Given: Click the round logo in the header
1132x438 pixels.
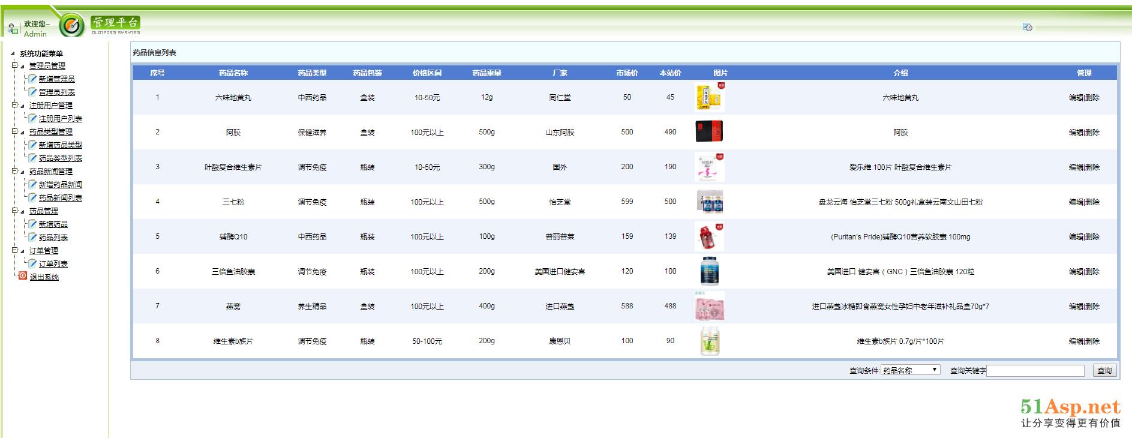Looking at the screenshot, I should coord(71,25).
